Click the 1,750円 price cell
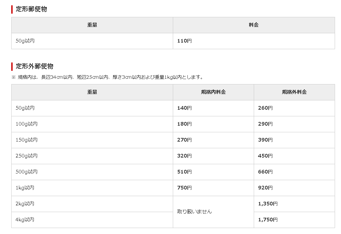The height and width of the screenshot is (234, 341). (294, 220)
